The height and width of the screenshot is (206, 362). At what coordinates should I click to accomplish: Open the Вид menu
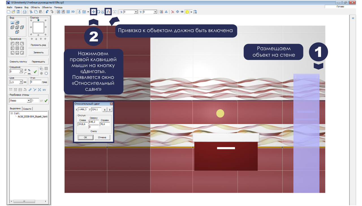(x=26, y=7)
